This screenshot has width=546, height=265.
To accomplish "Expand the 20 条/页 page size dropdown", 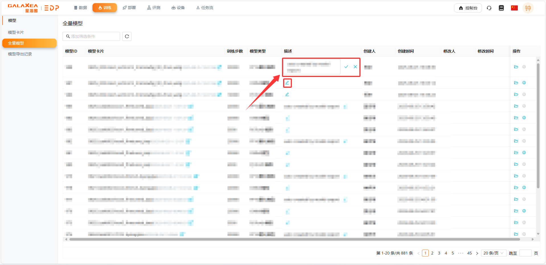I will [x=493, y=253].
